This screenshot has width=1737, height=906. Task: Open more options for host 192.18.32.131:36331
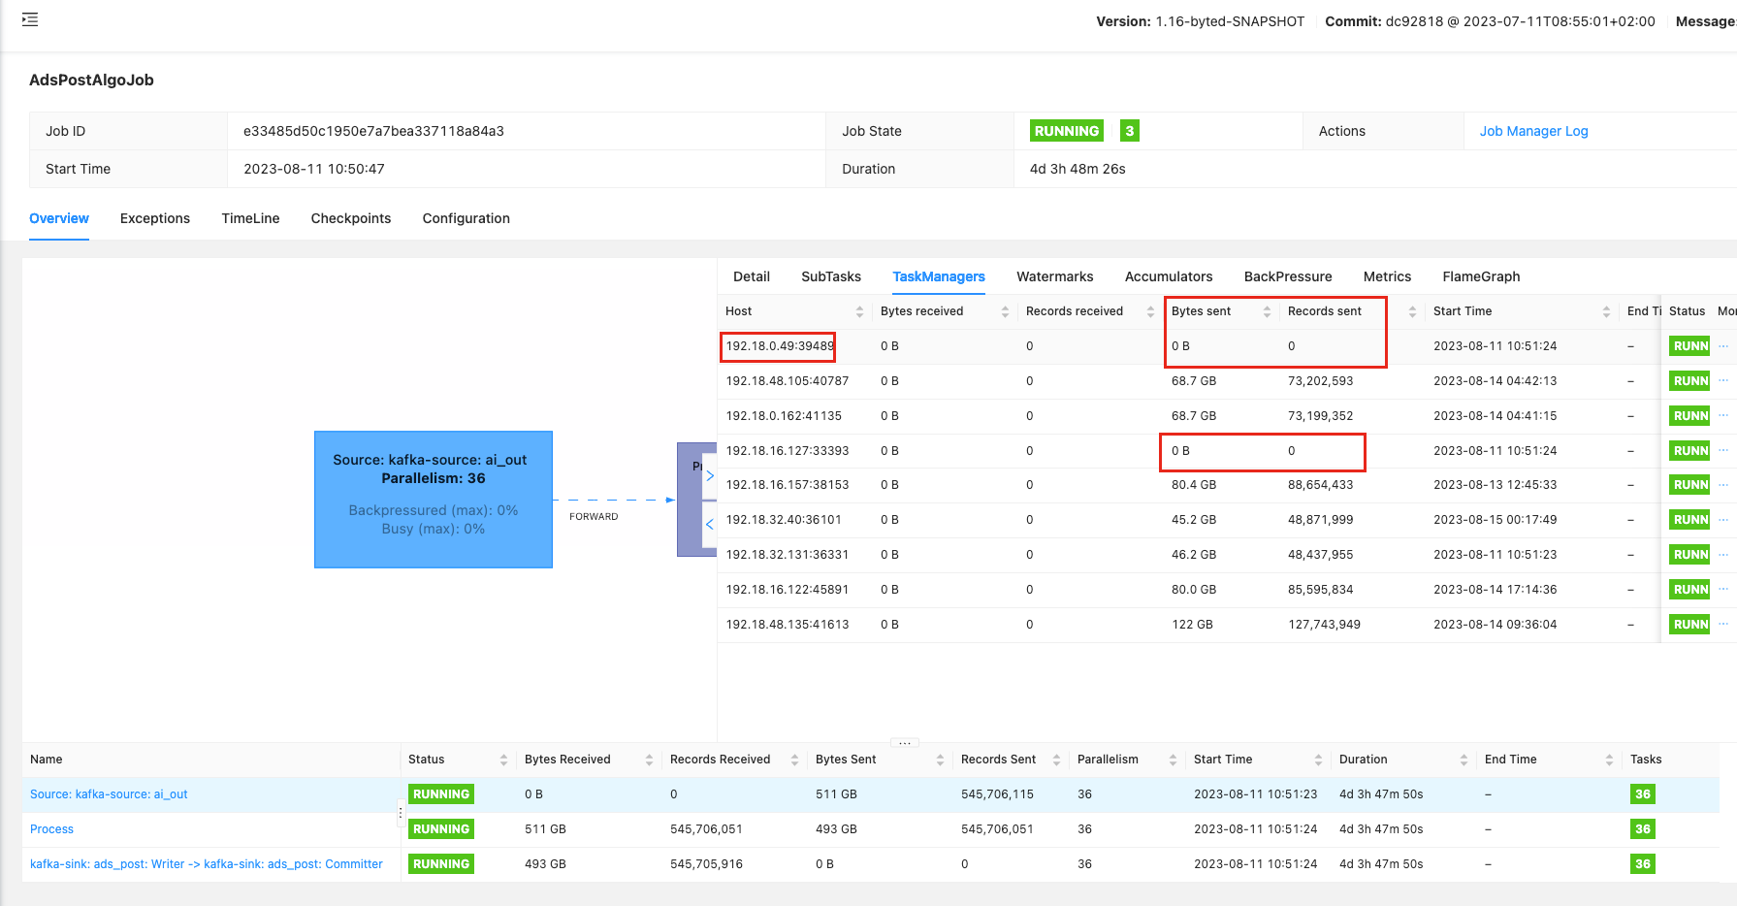1723,555
